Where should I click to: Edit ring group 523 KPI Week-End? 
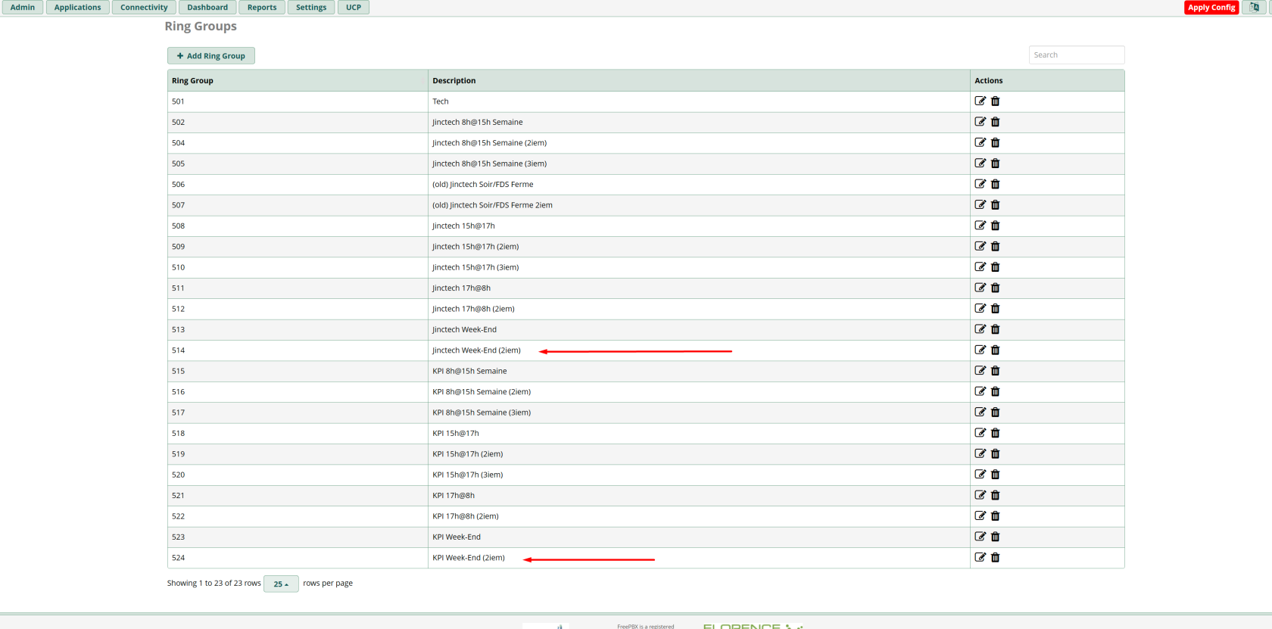point(980,537)
